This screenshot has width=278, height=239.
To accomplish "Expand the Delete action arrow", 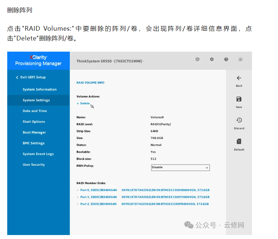I will pyautogui.click(x=78, y=104).
